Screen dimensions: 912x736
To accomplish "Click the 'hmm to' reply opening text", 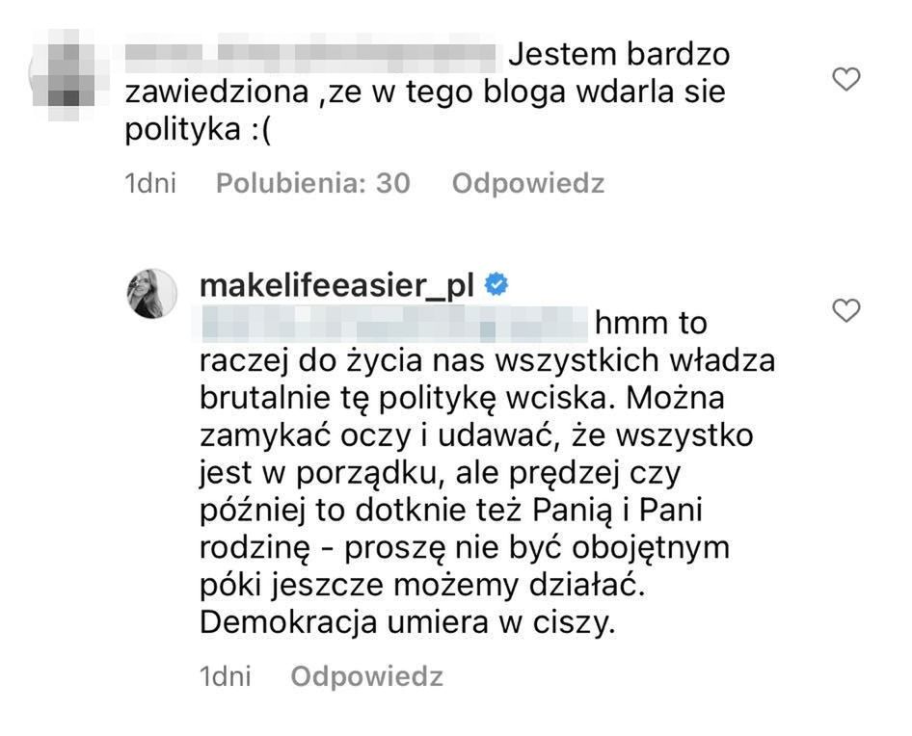I will click(x=652, y=325).
